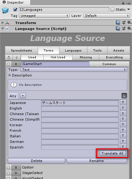This screenshot has height=179, width=132.
Task: Click the Translate All button
Action: (x=113, y=153)
